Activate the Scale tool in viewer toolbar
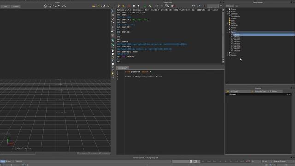This screenshot has width=295, height=166. coord(112,27)
